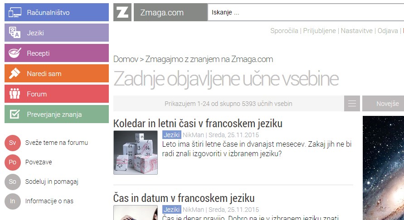Image resolution: width=404 pixels, height=220 pixels.
Task: Click the Preverjanje znanja checkmark icon
Action: click(15, 115)
